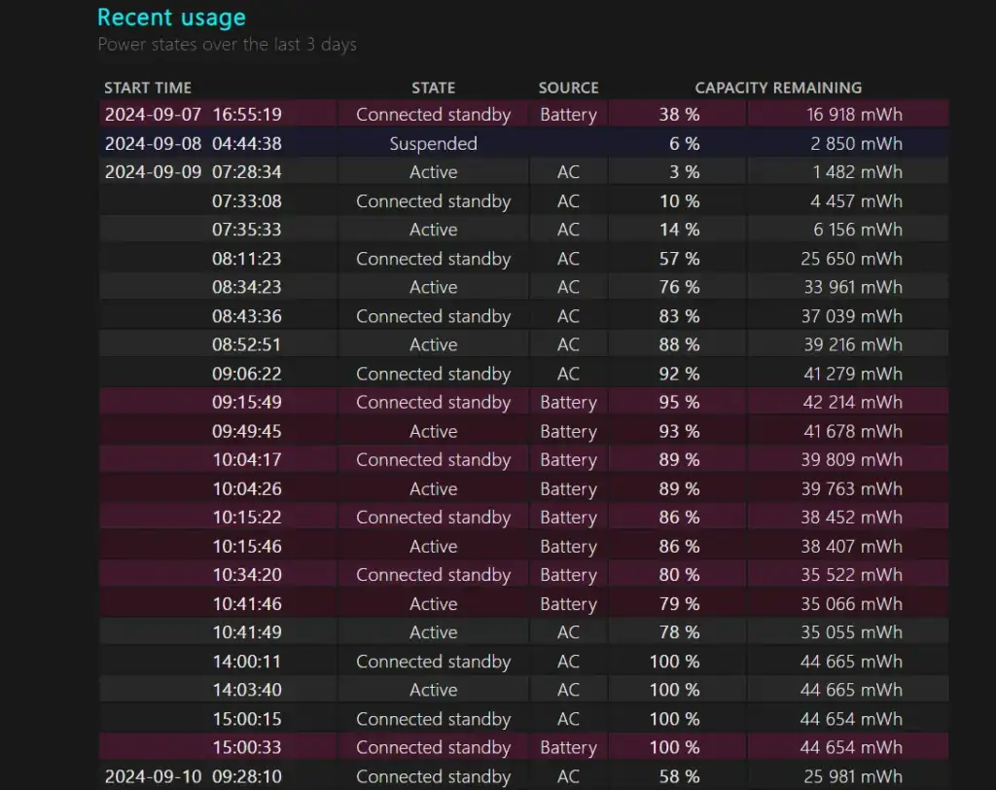Image resolution: width=996 pixels, height=790 pixels.
Task: Click the 80 % capacity cell
Action: (x=679, y=575)
